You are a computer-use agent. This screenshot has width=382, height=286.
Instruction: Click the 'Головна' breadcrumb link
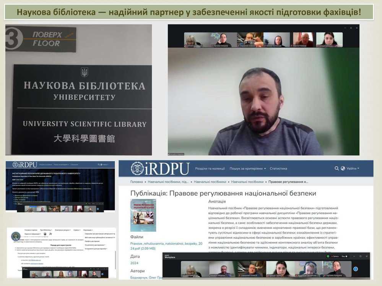[137, 182]
